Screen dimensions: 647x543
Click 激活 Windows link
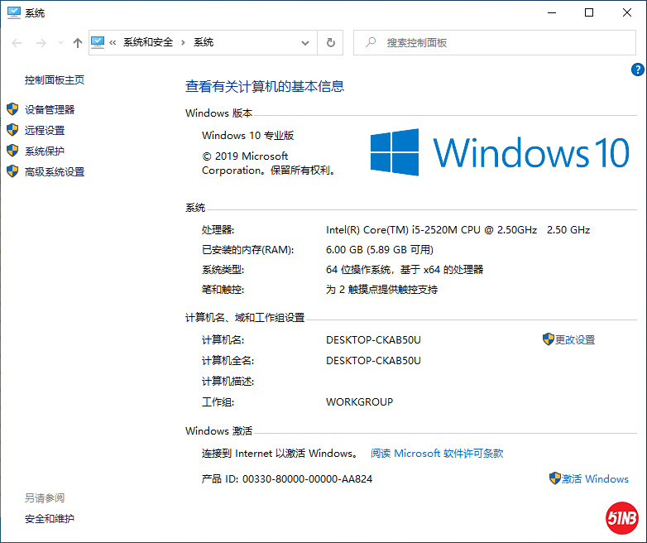(595, 479)
